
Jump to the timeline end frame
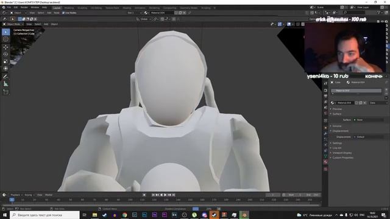[x=174, y=195]
